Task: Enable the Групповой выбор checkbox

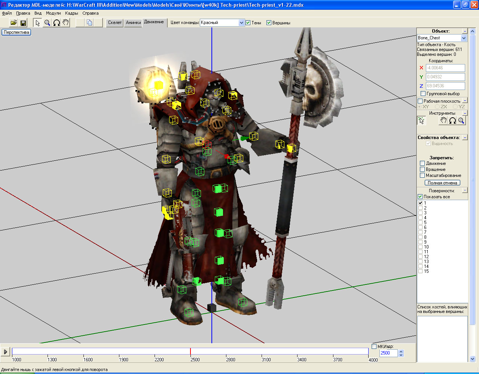Action: (x=423, y=94)
